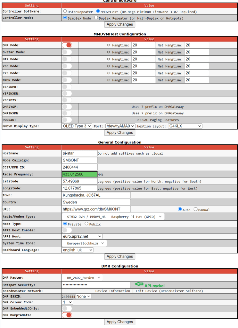Open the BrandMeister Device Information link
The width and height of the screenshot is (238, 328).
112,291
